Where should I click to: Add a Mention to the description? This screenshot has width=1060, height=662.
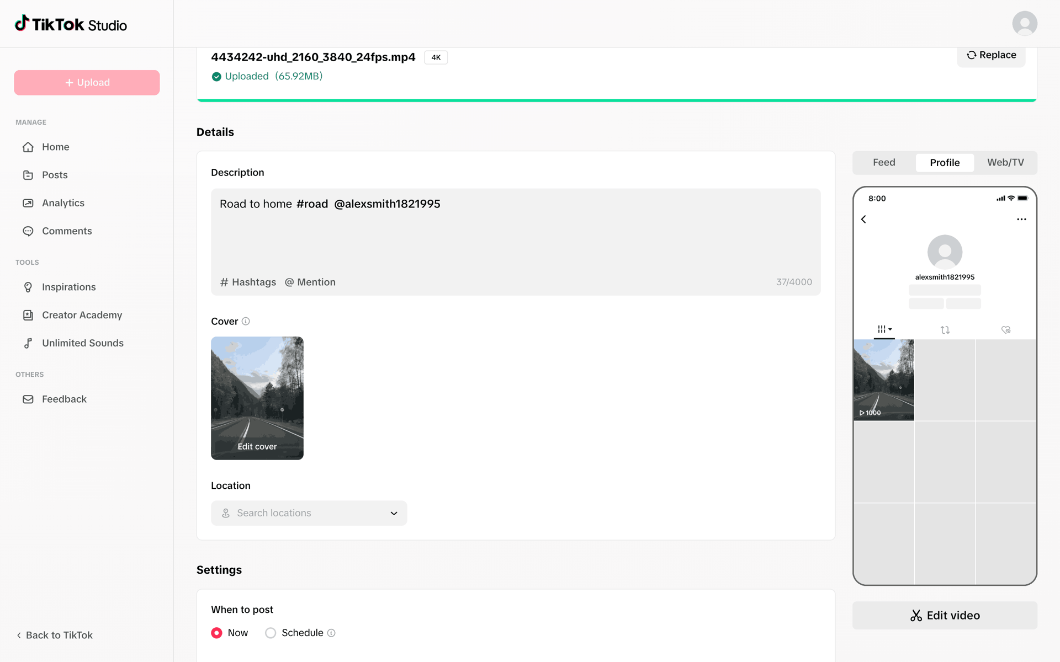point(310,282)
